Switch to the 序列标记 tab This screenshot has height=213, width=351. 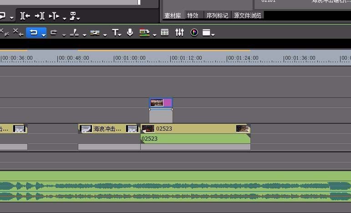(x=217, y=15)
